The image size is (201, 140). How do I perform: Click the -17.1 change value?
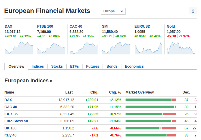coord(94,135)
